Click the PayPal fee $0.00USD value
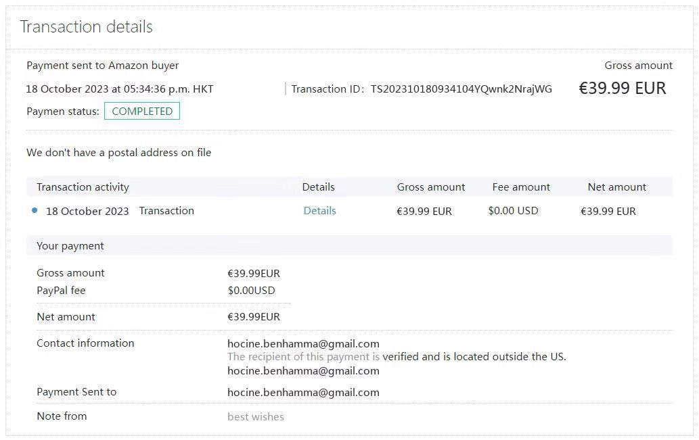This screenshot has width=699, height=440. click(x=252, y=291)
